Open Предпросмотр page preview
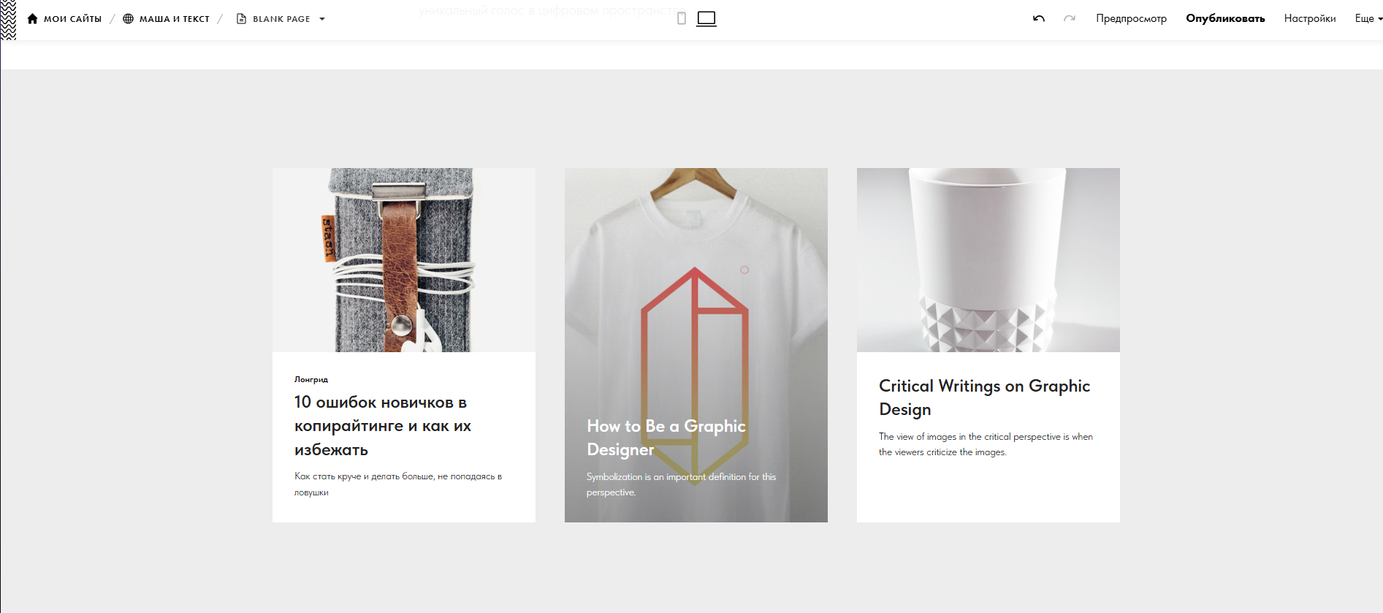 [x=1131, y=18]
